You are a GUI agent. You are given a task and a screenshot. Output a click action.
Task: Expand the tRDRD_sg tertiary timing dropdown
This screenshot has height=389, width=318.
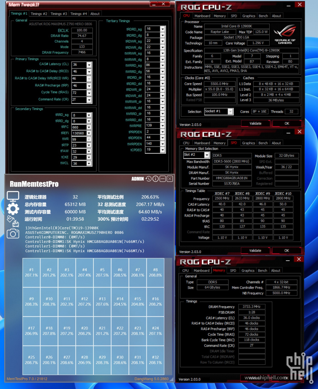click(163, 29)
